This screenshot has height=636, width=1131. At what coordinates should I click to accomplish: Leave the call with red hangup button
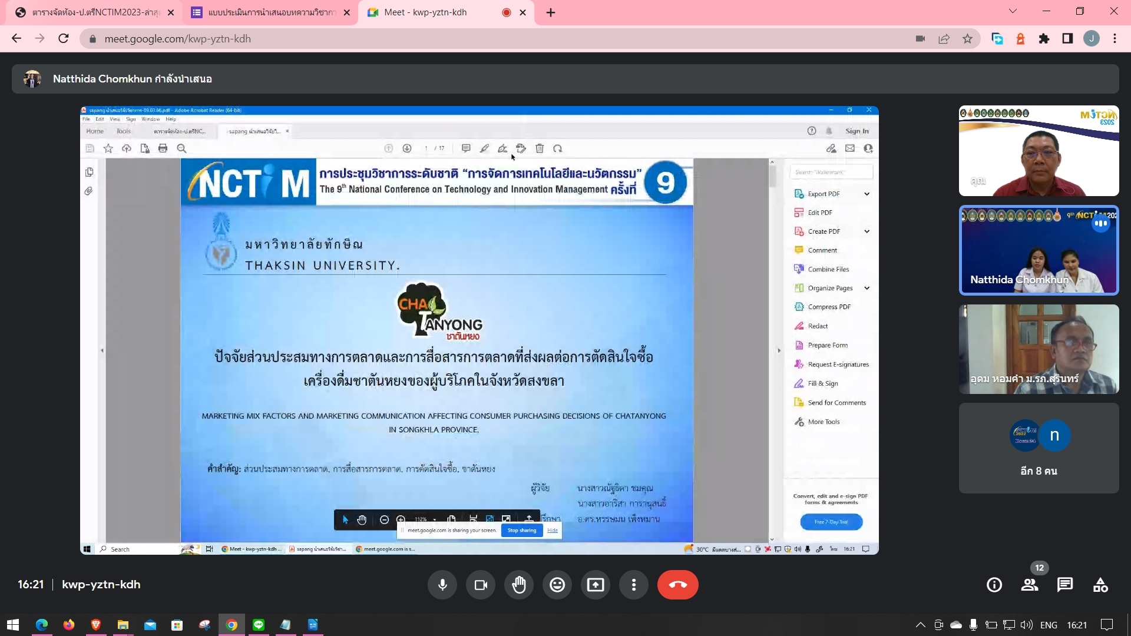[677, 585]
